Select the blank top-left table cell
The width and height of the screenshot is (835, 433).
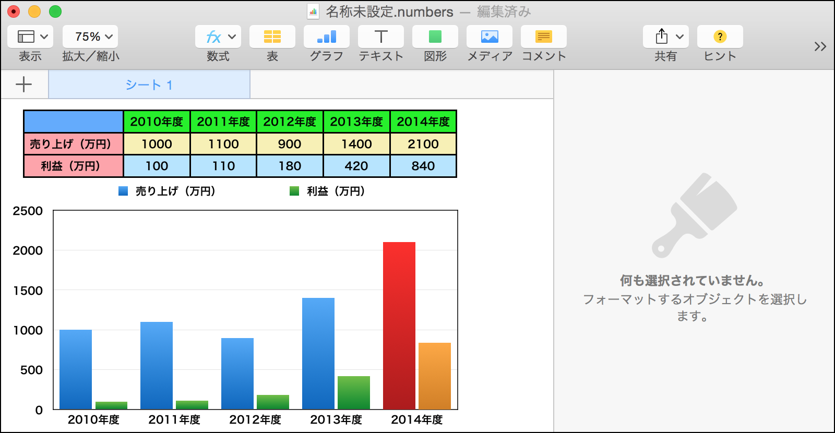[x=74, y=122]
